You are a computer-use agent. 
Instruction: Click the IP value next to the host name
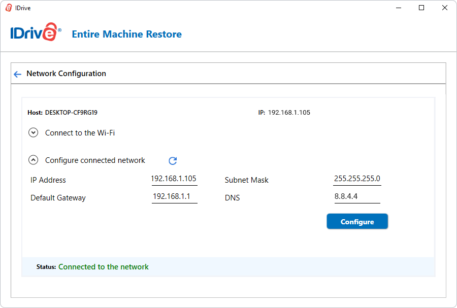pyautogui.click(x=289, y=113)
